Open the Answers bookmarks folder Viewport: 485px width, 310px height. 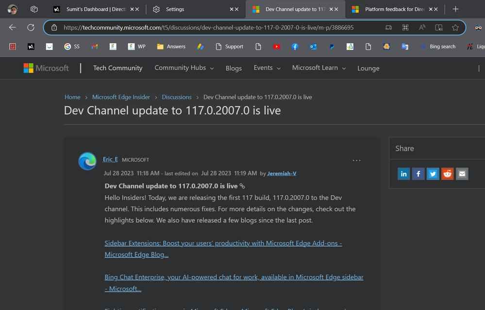tap(171, 46)
